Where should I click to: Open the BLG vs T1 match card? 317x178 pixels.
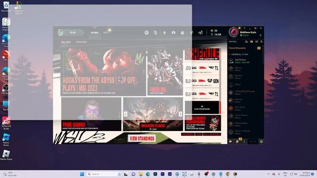tap(202, 94)
